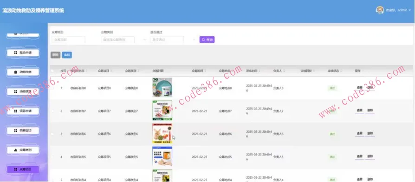Check the row checkbox for 收容所名称5
Screen dimensions: 415x182
pyautogui.click(x=52, y=157)
